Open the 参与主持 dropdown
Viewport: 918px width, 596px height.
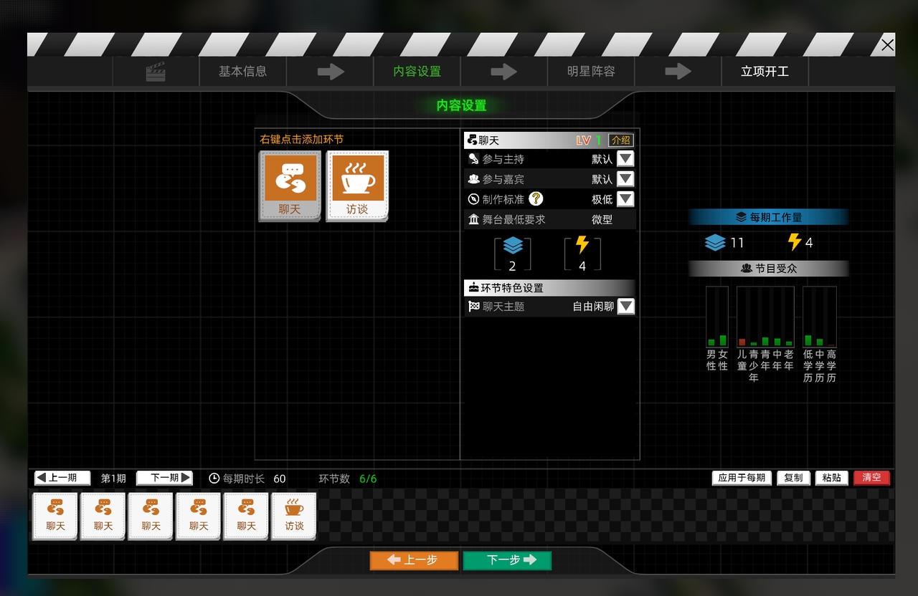point(625,158)
